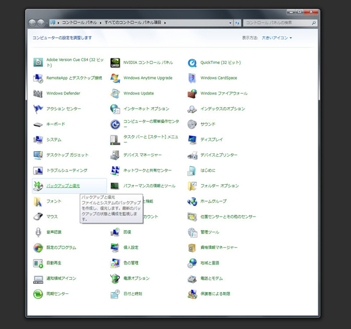
Task: Click the キーボード icon
Action: click(x=38, y=124)
